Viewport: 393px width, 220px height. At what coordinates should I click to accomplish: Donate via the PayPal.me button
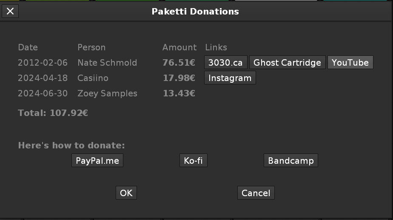(x=97, y=161)
